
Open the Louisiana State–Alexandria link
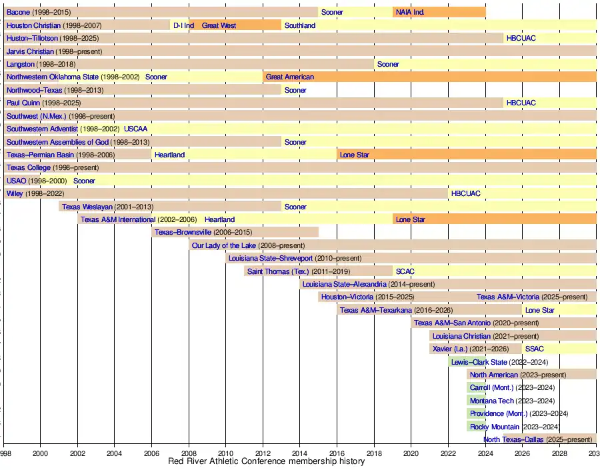click(x=345, y=285)
